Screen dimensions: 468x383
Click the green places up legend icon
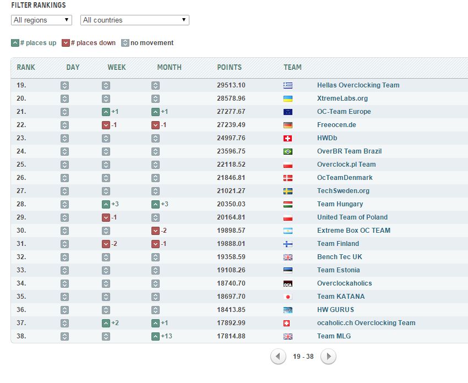(15, 43)
